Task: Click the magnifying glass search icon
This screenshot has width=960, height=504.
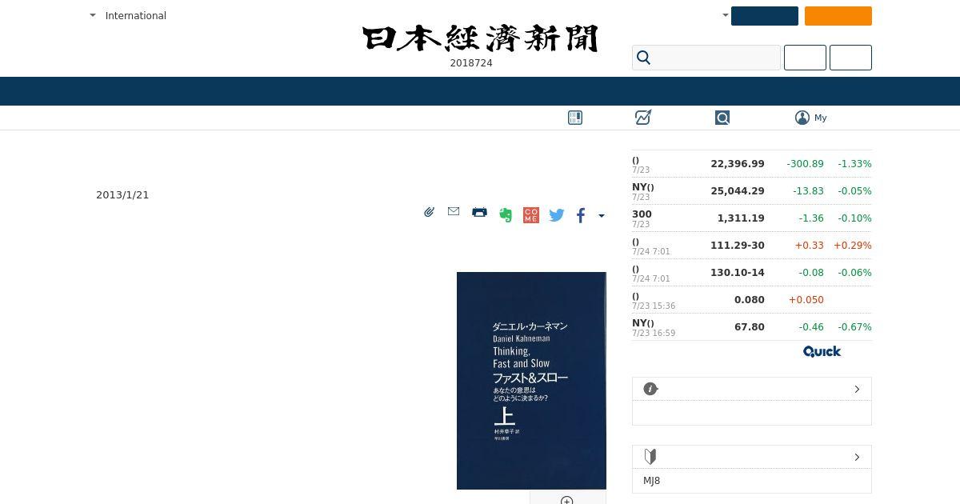Action: click(643, 58)
